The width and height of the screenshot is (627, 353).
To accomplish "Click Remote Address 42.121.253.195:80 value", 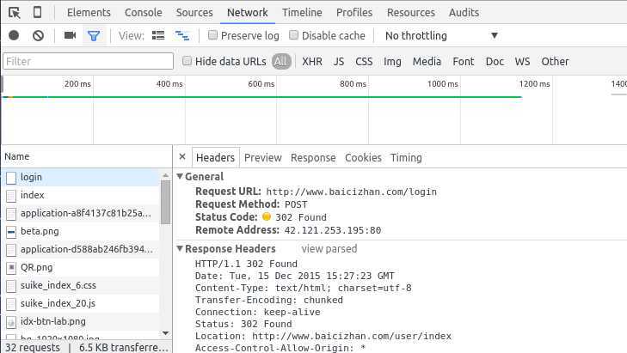I will pos(333,230).
